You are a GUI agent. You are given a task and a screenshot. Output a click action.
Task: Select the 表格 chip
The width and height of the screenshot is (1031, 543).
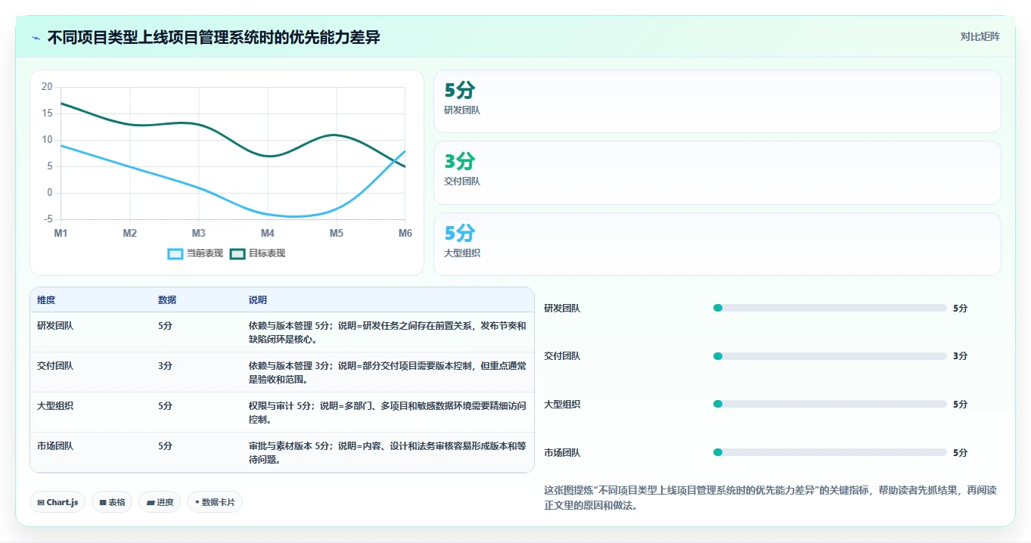tap(112, 502)
